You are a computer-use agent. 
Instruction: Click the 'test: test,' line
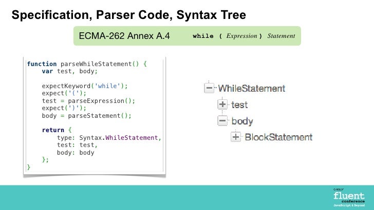click(77, 145)
